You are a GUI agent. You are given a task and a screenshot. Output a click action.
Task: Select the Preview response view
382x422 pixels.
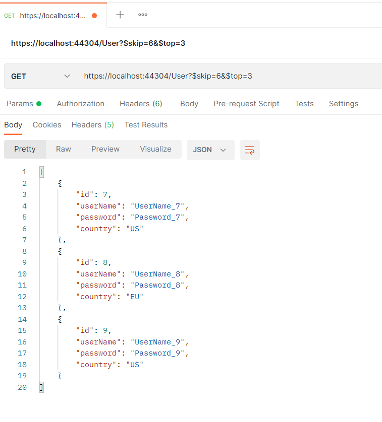coord(105,149)
